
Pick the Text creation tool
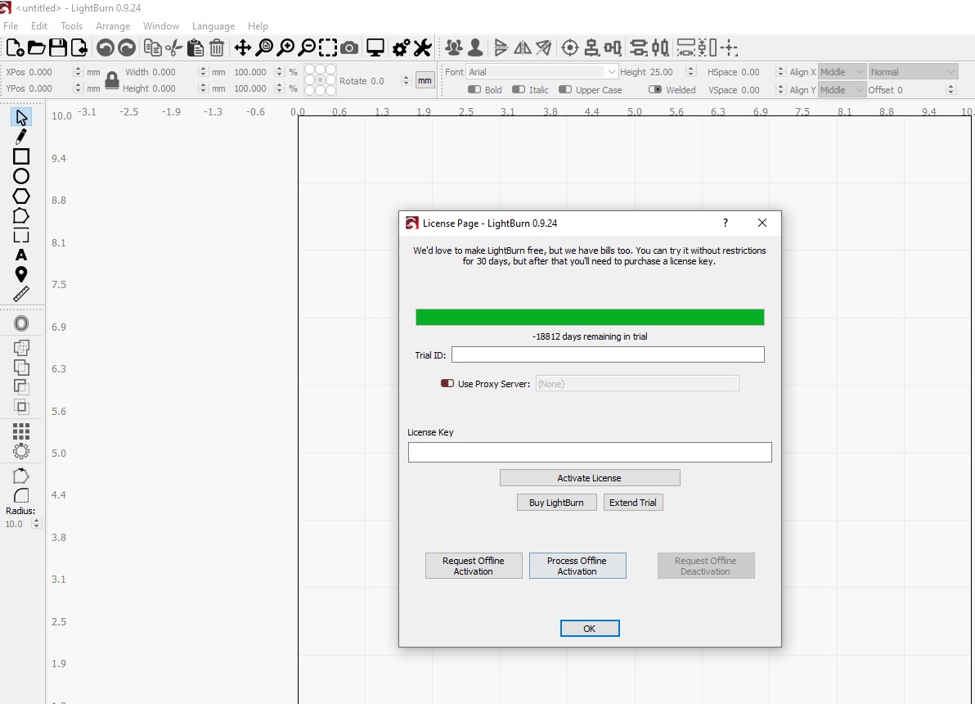(21, 254)
